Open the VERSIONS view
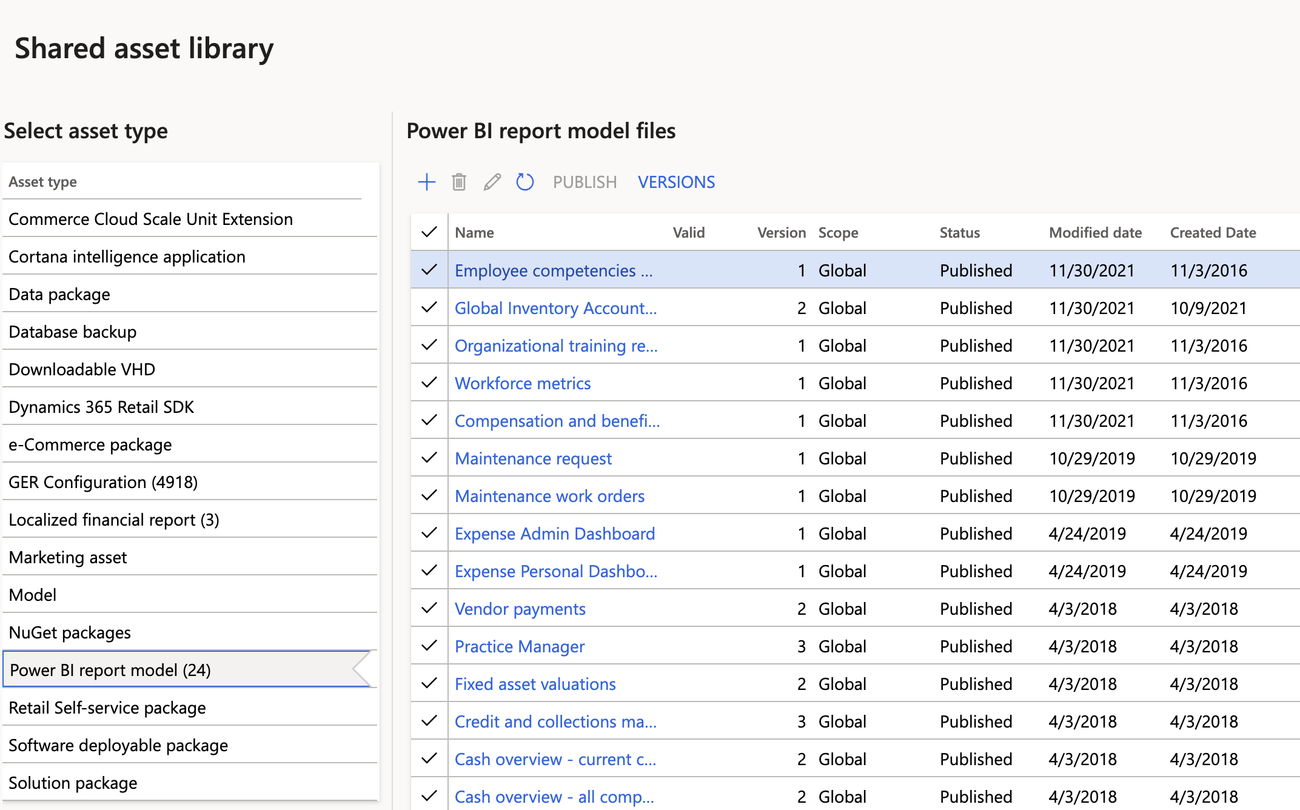The image size is (1300, 810). tap(676, 182)
